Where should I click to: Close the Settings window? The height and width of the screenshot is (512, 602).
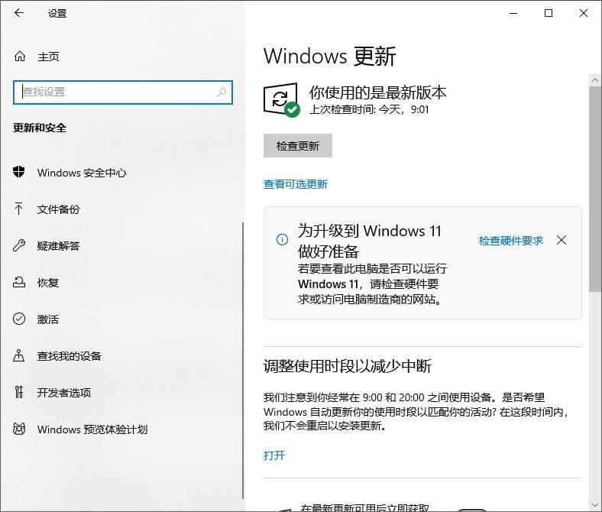(584, 13)
